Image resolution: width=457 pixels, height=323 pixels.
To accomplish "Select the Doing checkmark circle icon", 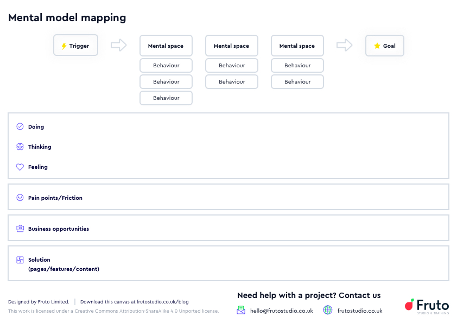I will [x=20, y=126].
